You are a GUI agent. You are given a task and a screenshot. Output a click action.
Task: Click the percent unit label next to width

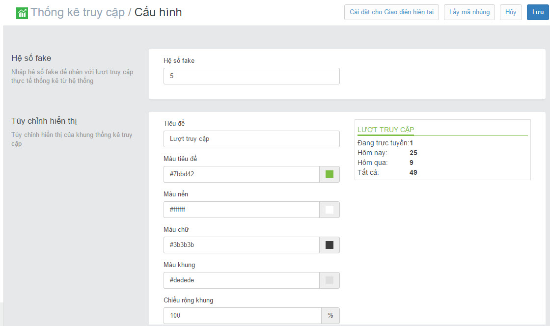pyautogui.click(x=331, y=316)
